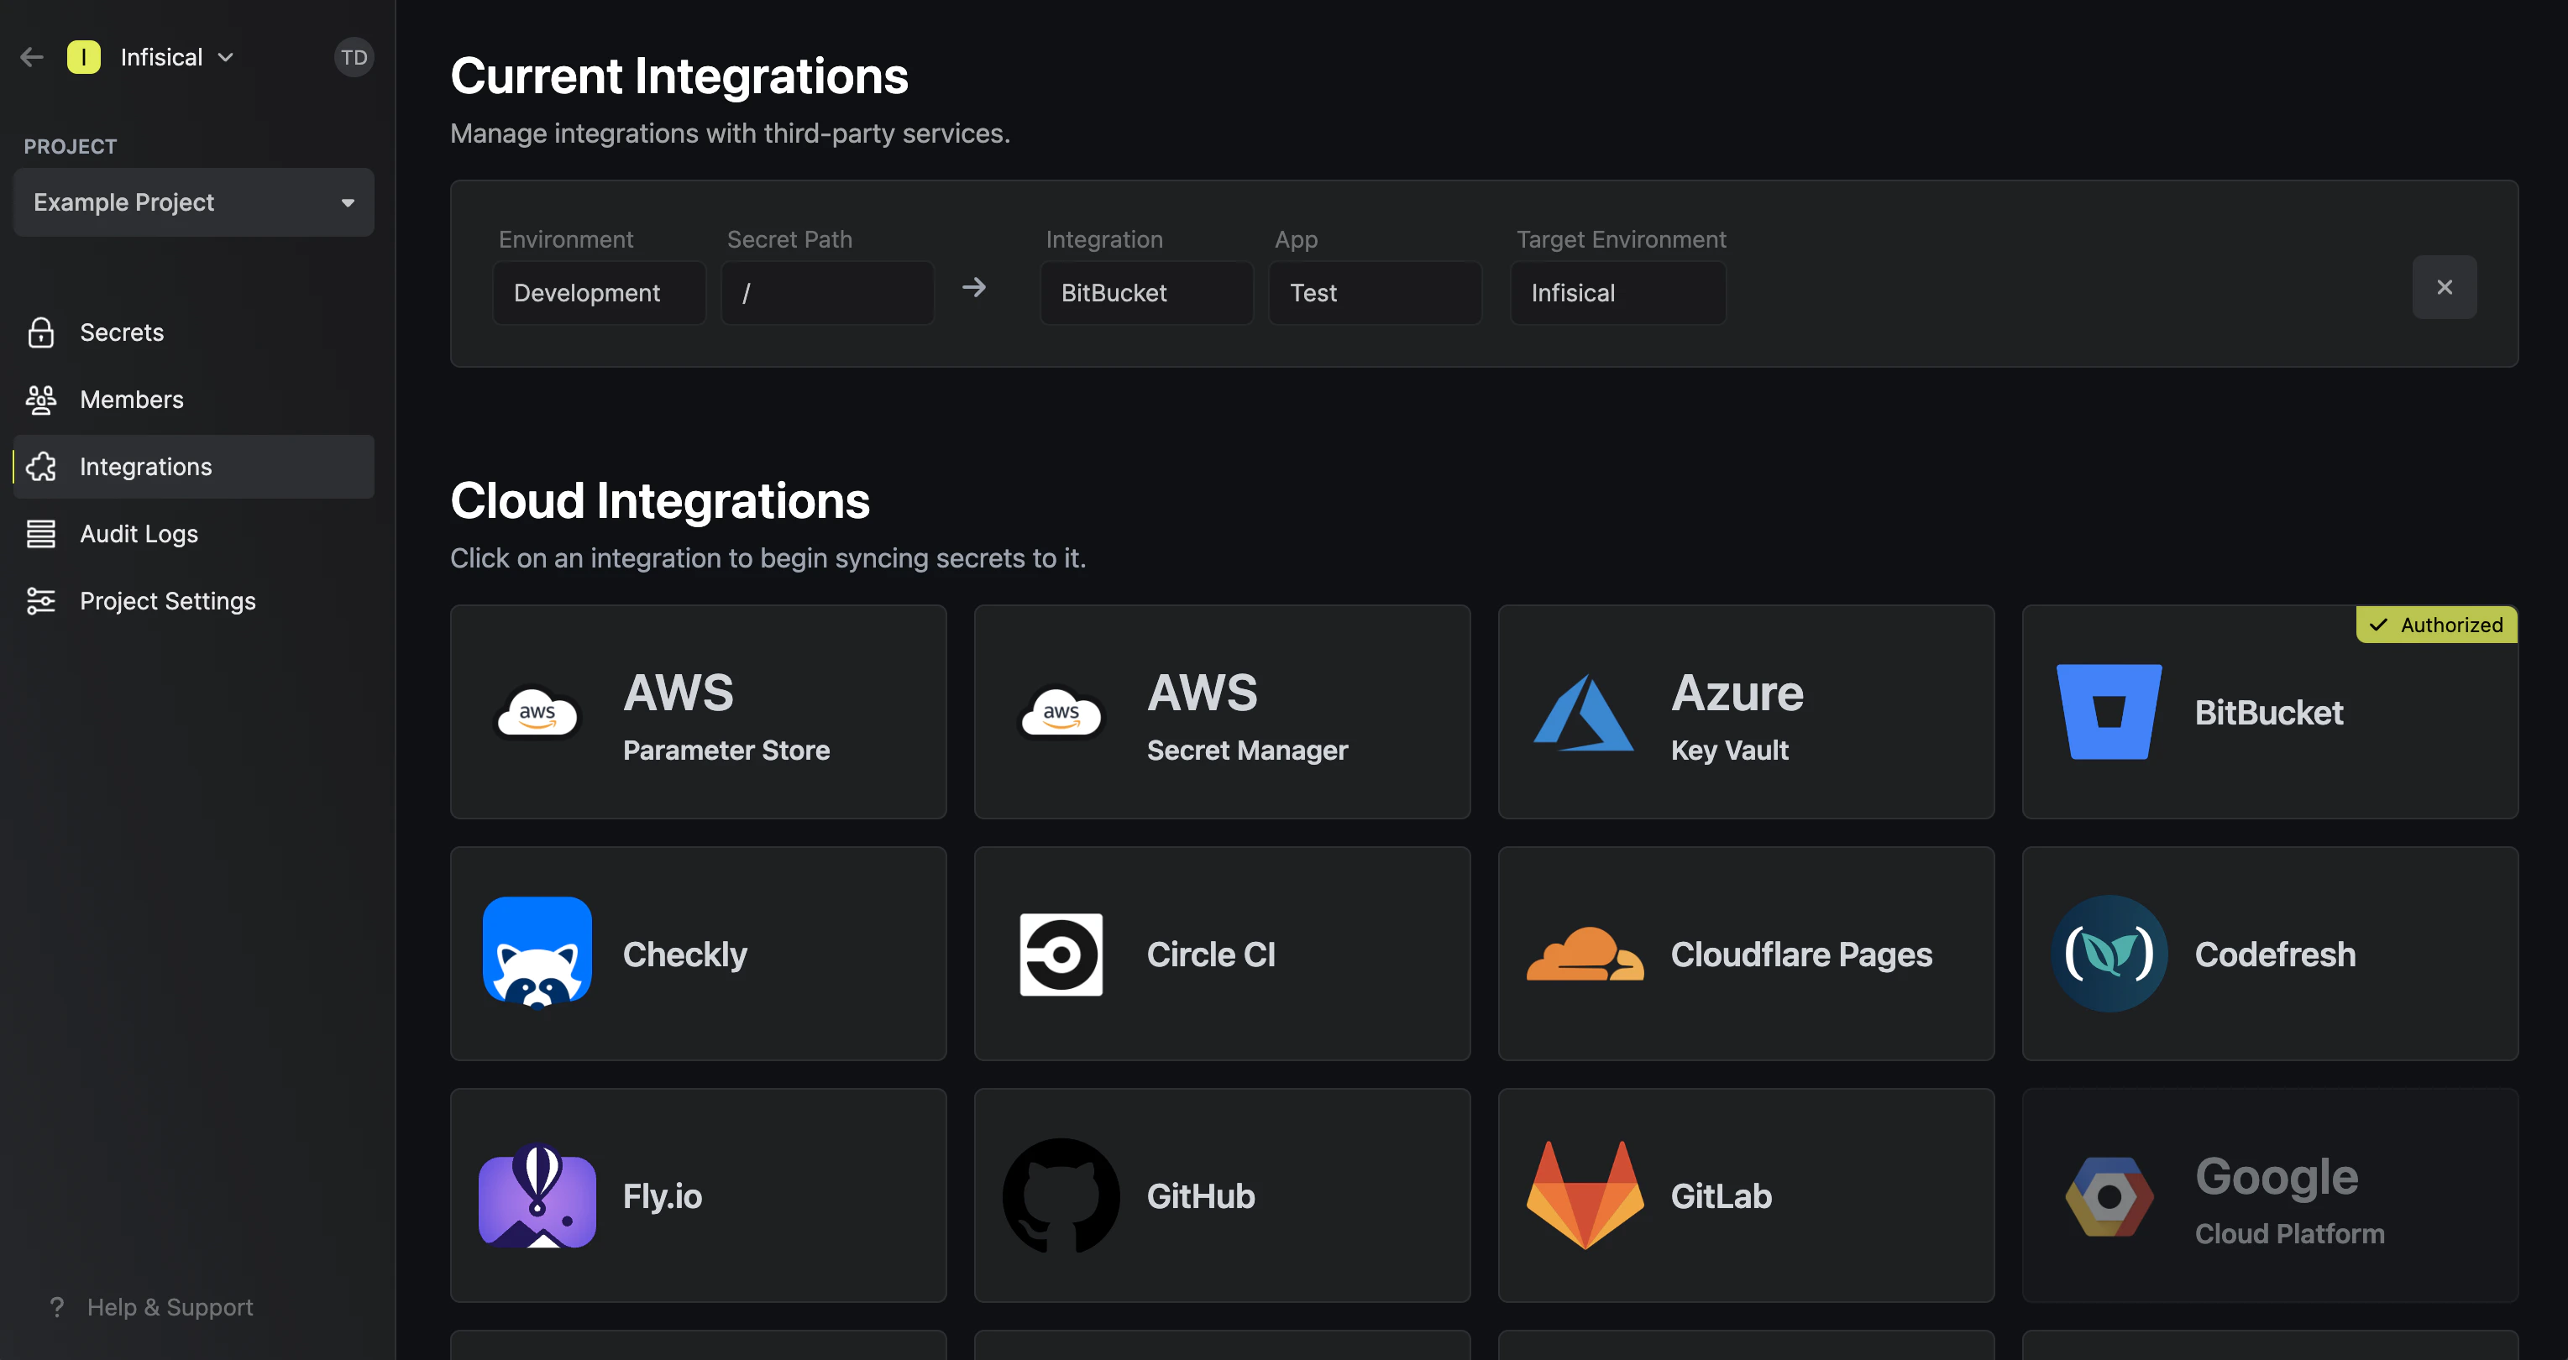
Task: Select the Fly.io integration
Action: pos(698,1195)
